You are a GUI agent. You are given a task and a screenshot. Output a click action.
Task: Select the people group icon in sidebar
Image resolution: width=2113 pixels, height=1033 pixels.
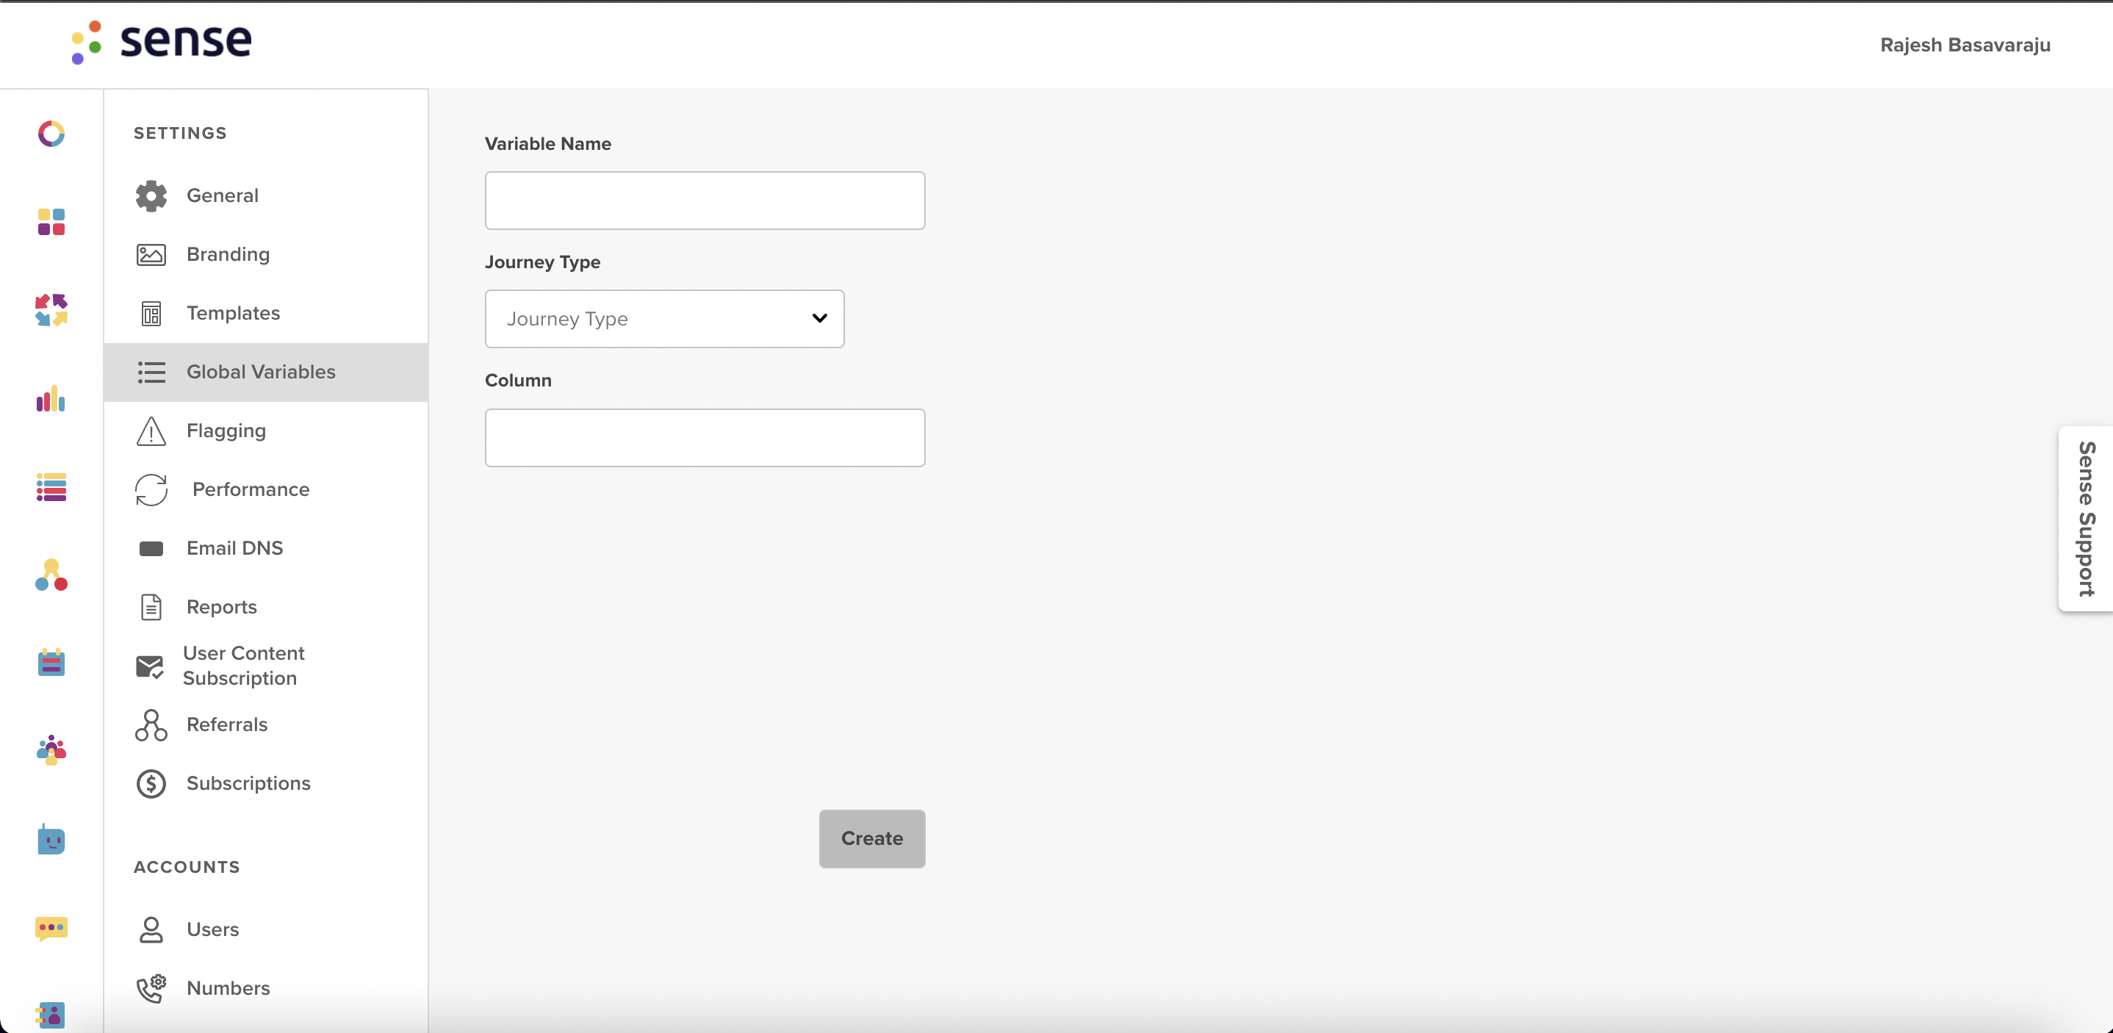pyautogui.click(x=51, y=749)
